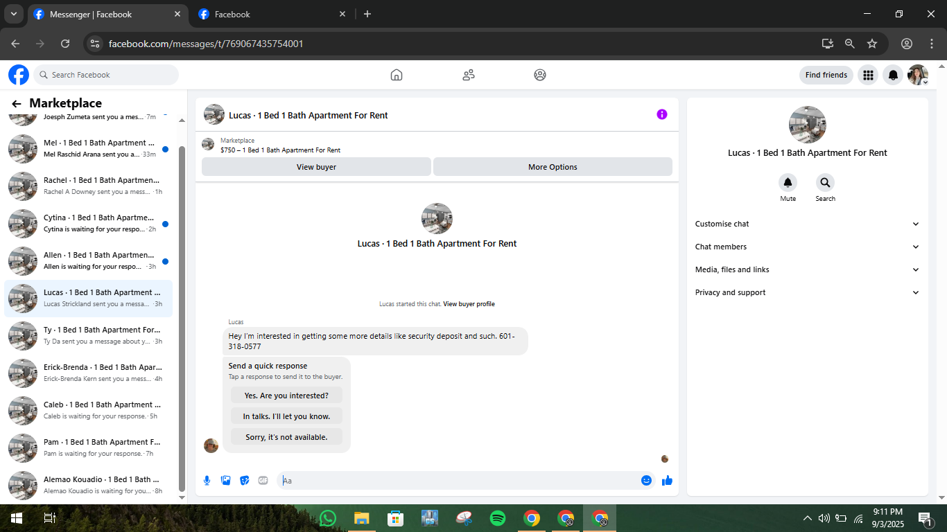Open Microsoft Store from the taskbar
This screenshot has height=532, width=947.
tap(396, 518)
